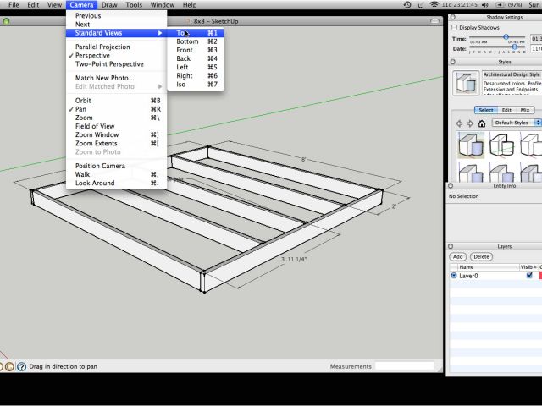Collapse the Shadow Settings panel
This screenshot has height=406, width=542.
[x=452, y=17]
